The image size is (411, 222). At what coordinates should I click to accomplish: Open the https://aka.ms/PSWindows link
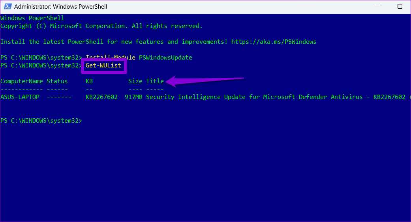click(274, 42)
